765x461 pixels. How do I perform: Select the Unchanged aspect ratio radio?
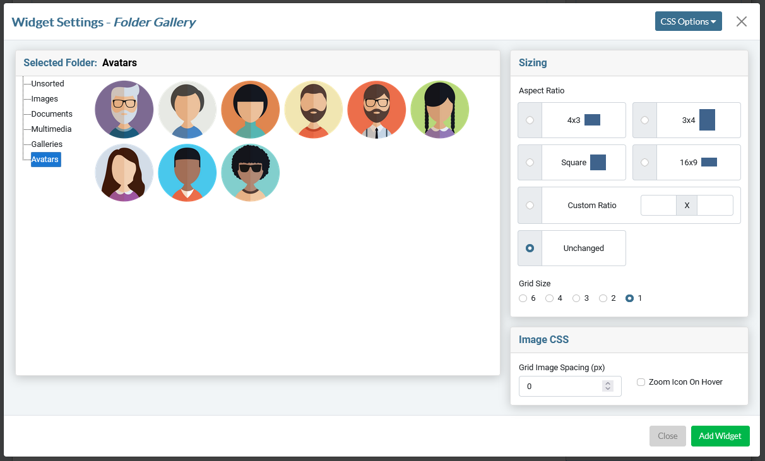530,248
